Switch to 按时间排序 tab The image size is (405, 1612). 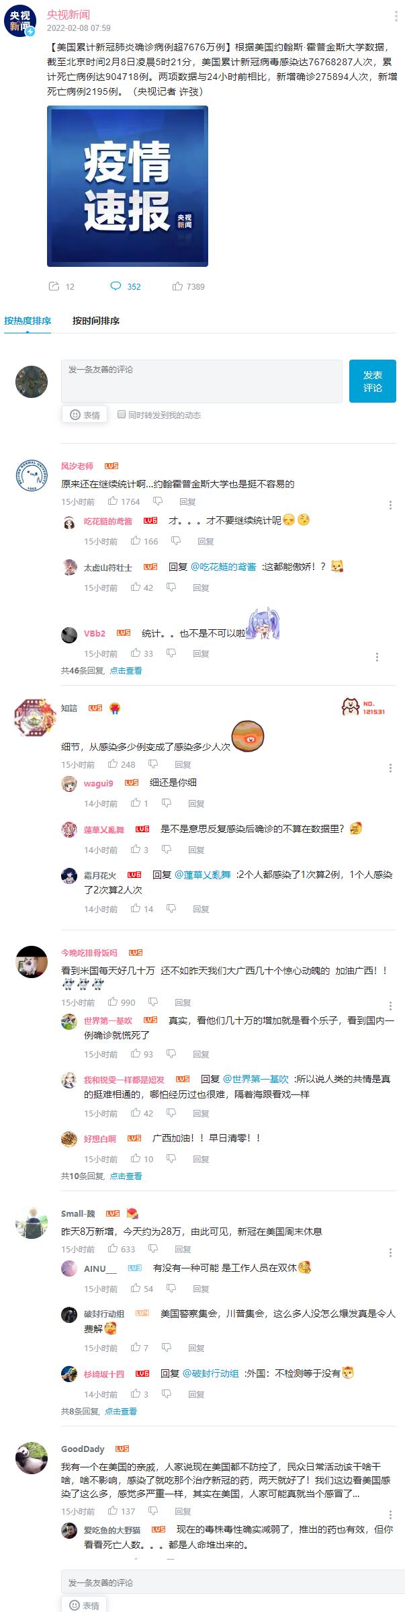[x=96, y=321]
